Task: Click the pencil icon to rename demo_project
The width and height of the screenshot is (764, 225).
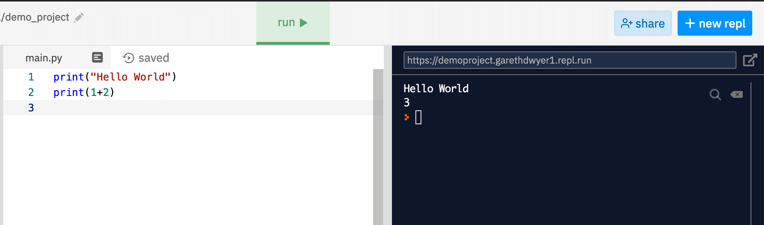Action: click(79, 18)
